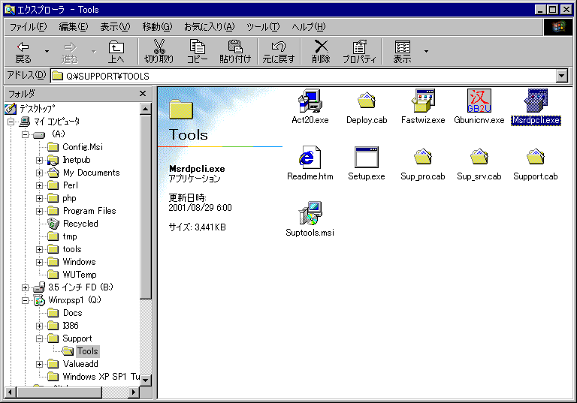This screenshot has width=577, height=403.
Task: Open the File (ファイル) menu
Action: pos(29,27)
